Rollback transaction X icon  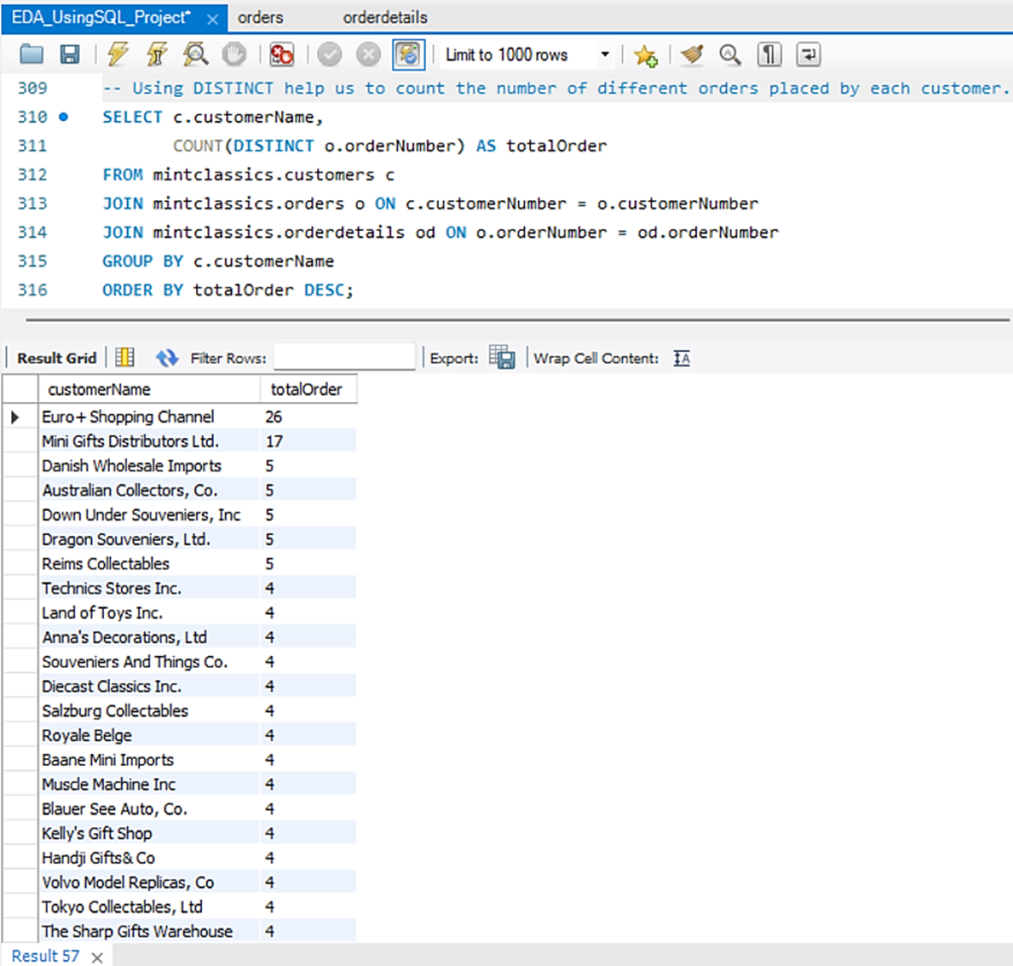point(369,54)
